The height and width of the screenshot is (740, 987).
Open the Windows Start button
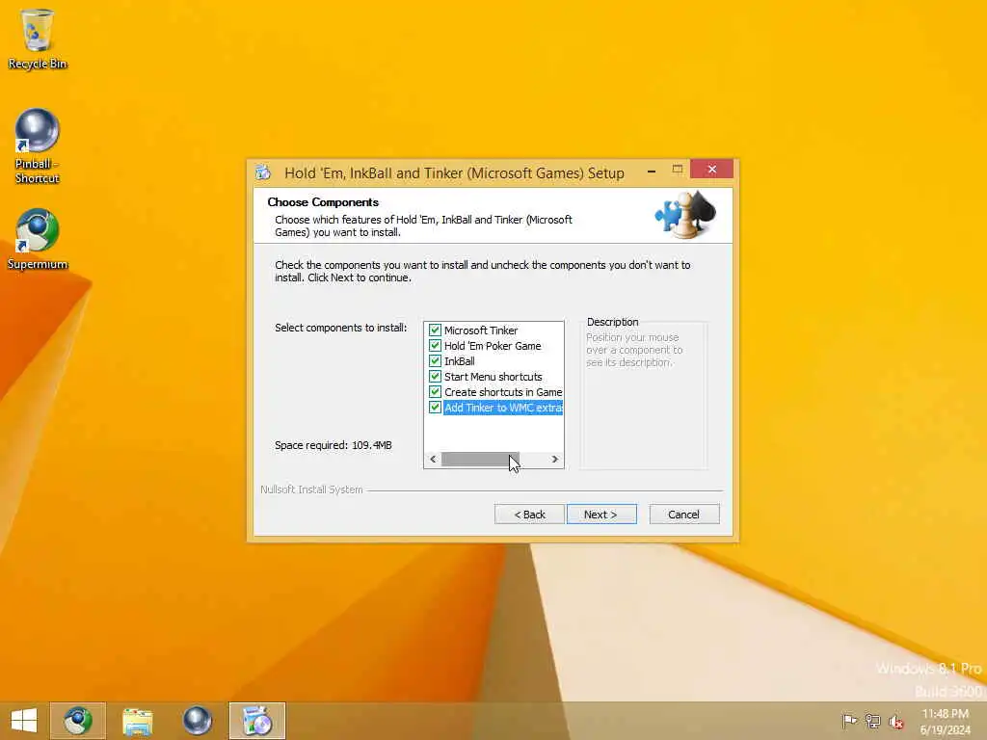pos(24,721)
